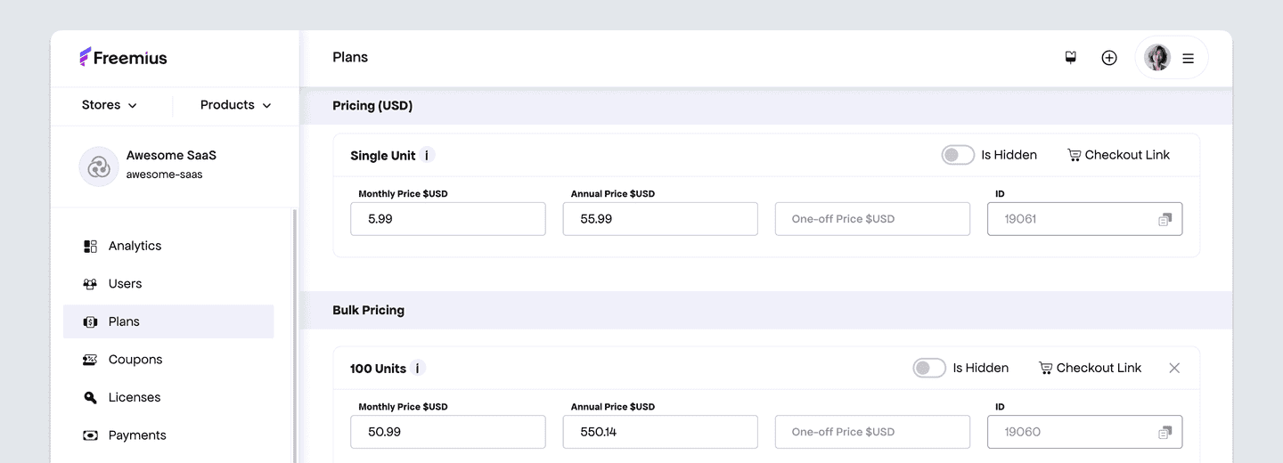Expand the Stores dropdown
Image resolution: width=1283 pixels, height=463 pixels.
point(110,105)
